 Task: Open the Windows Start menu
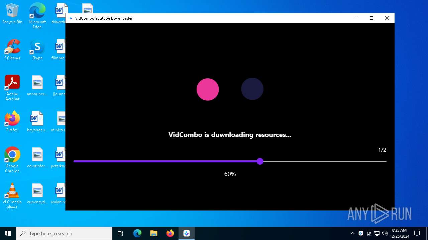pyautogui.click(x=8, y=233)
